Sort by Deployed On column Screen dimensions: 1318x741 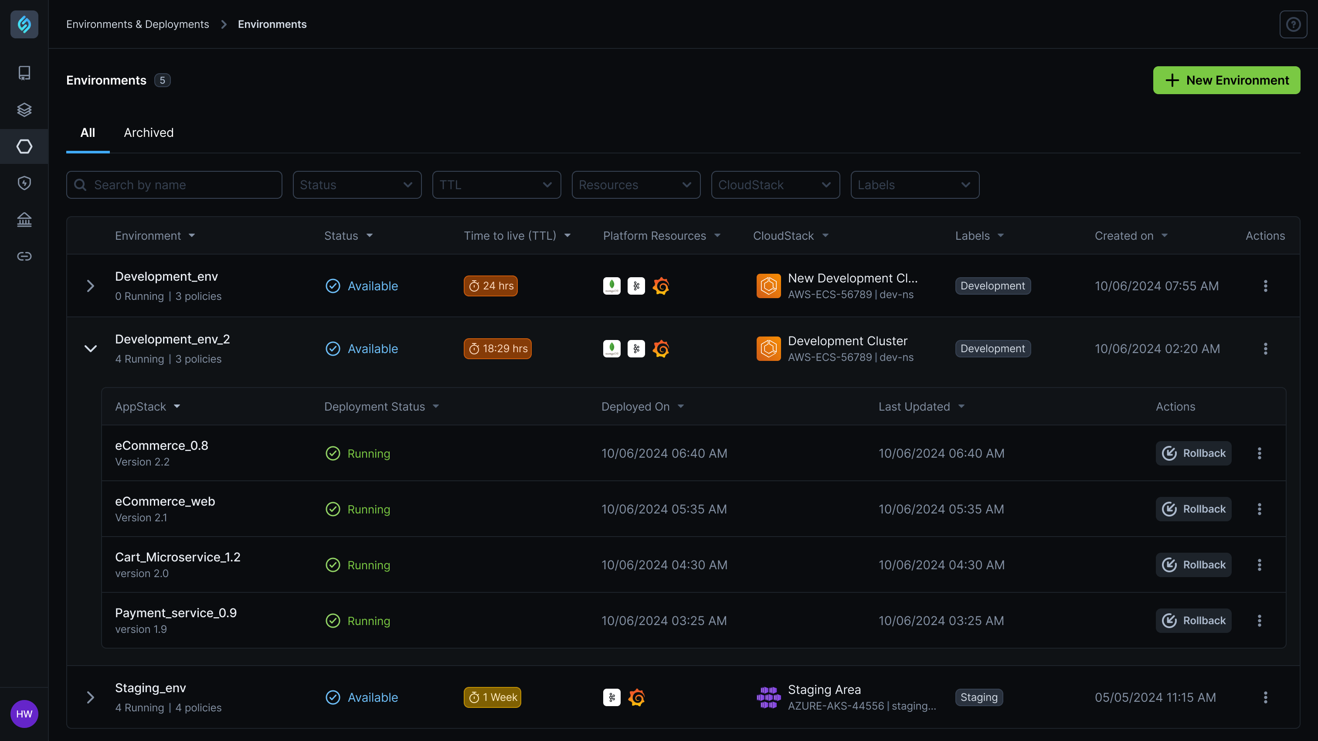[x=642, y=406]
